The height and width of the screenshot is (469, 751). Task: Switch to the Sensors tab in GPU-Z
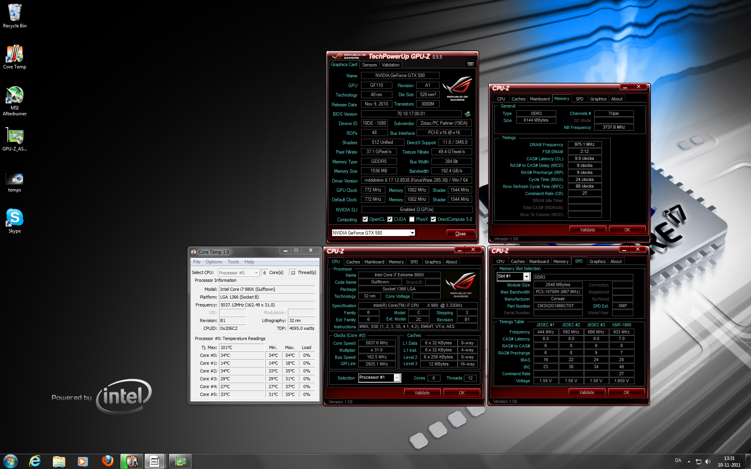tap(369, 65)
